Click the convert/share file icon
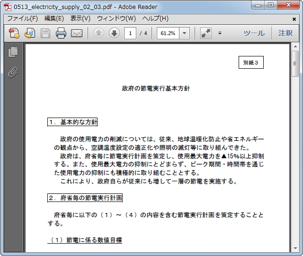303x256 pixels. (x=29, y=33)
